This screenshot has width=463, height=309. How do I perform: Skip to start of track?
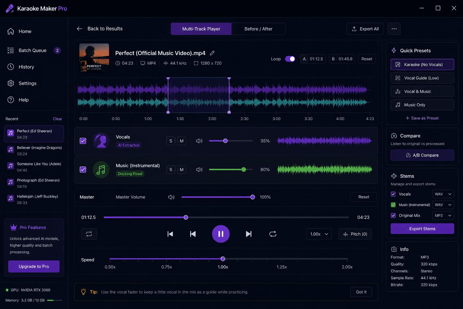[x=170, y=234]
